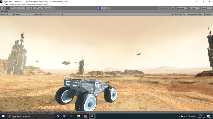The image size is (213, 119).
Task: Open the Display 1 dropdown
Action: [5, 14]
